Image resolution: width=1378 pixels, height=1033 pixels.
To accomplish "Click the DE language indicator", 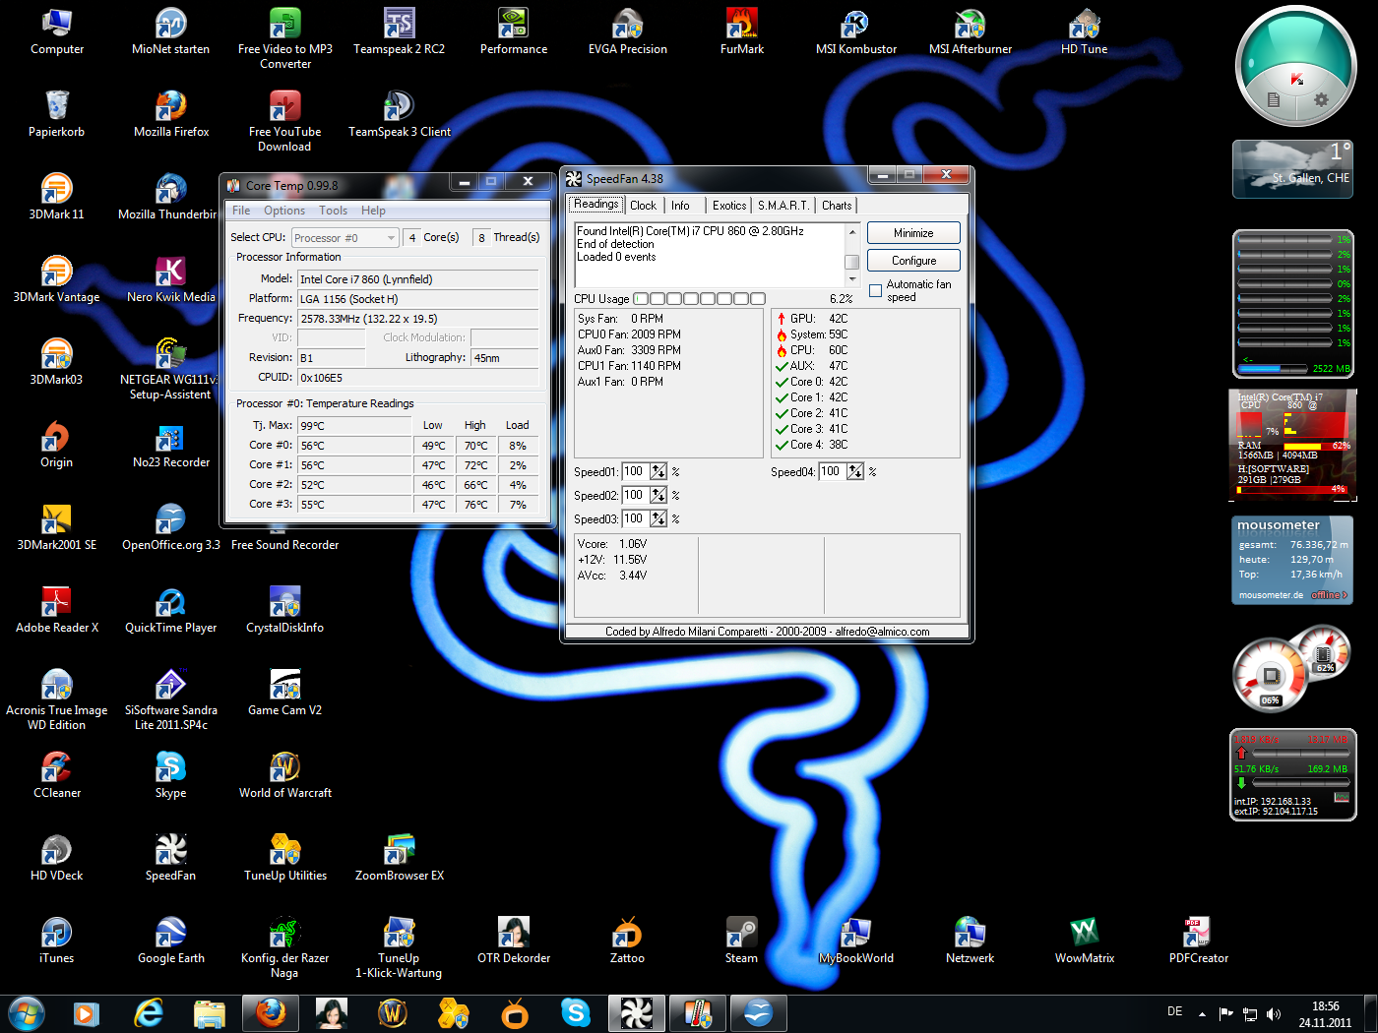I will (1174, 1011).
